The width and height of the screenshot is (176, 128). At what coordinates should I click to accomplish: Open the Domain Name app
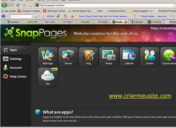click(168, 57)
